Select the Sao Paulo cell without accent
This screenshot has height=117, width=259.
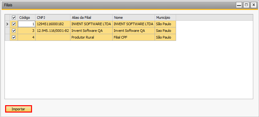[x=165, y=31]
